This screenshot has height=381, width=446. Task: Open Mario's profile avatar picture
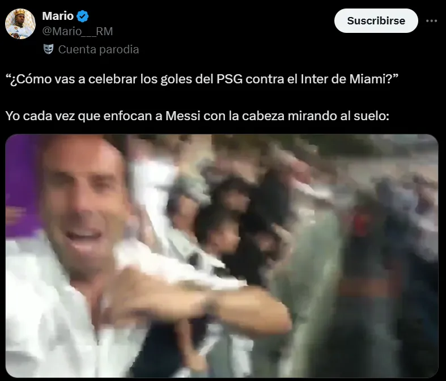point(20,24)
